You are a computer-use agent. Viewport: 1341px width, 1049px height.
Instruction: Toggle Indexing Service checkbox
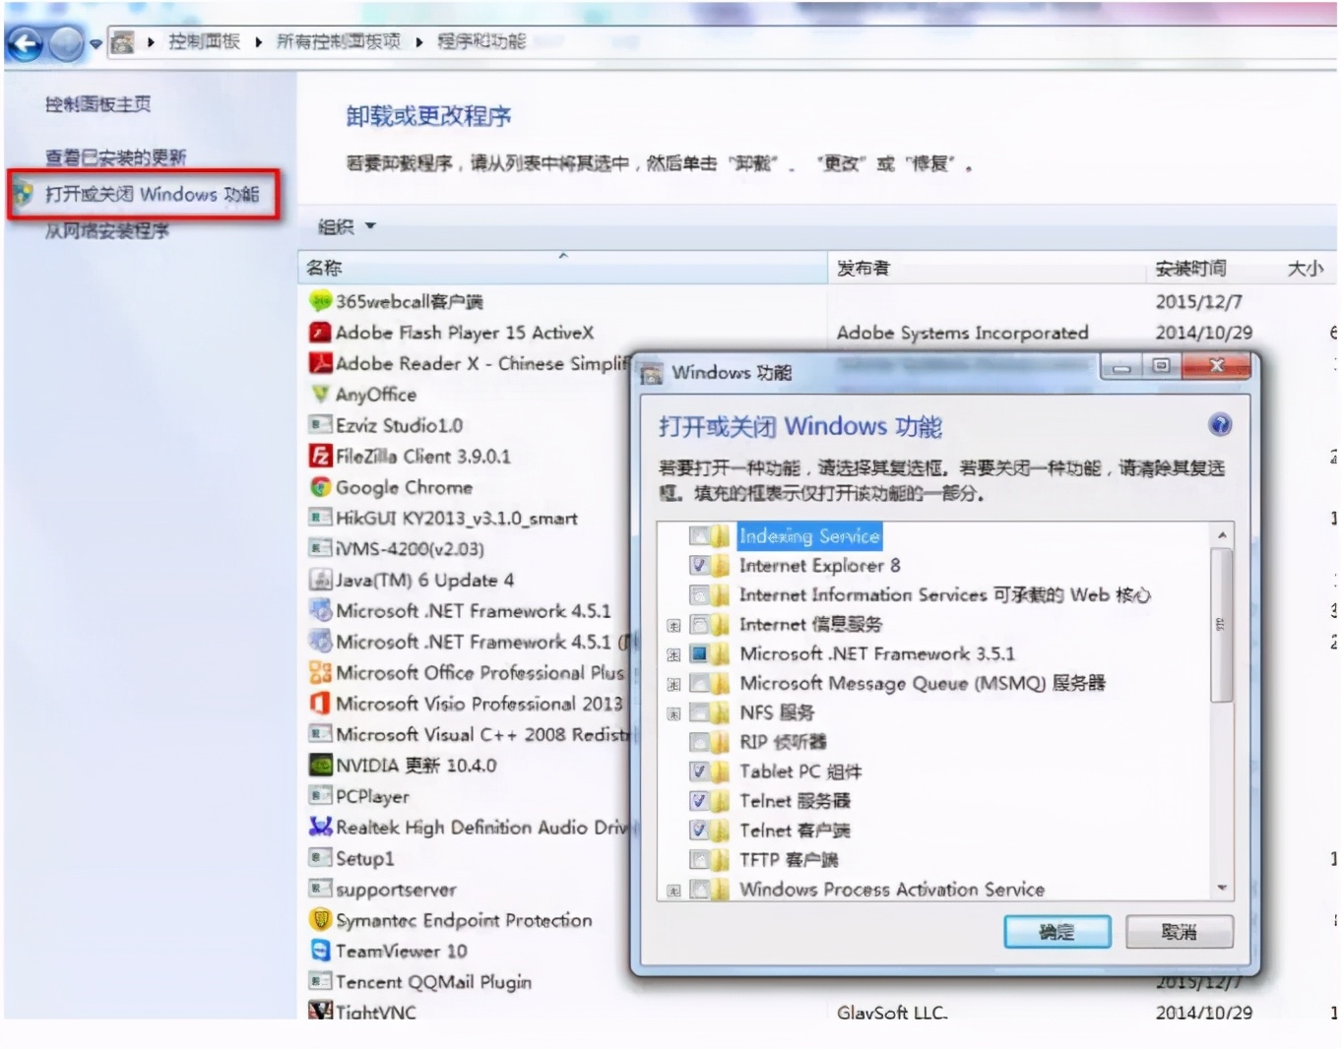[x=699, y=536]
